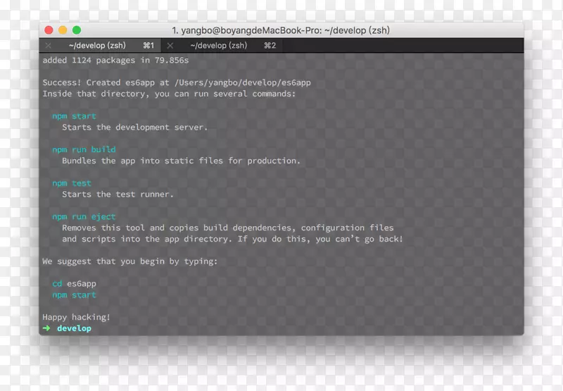Click the 'npm run build' command text
Screen dimensions: 563x391
[84, 149]
